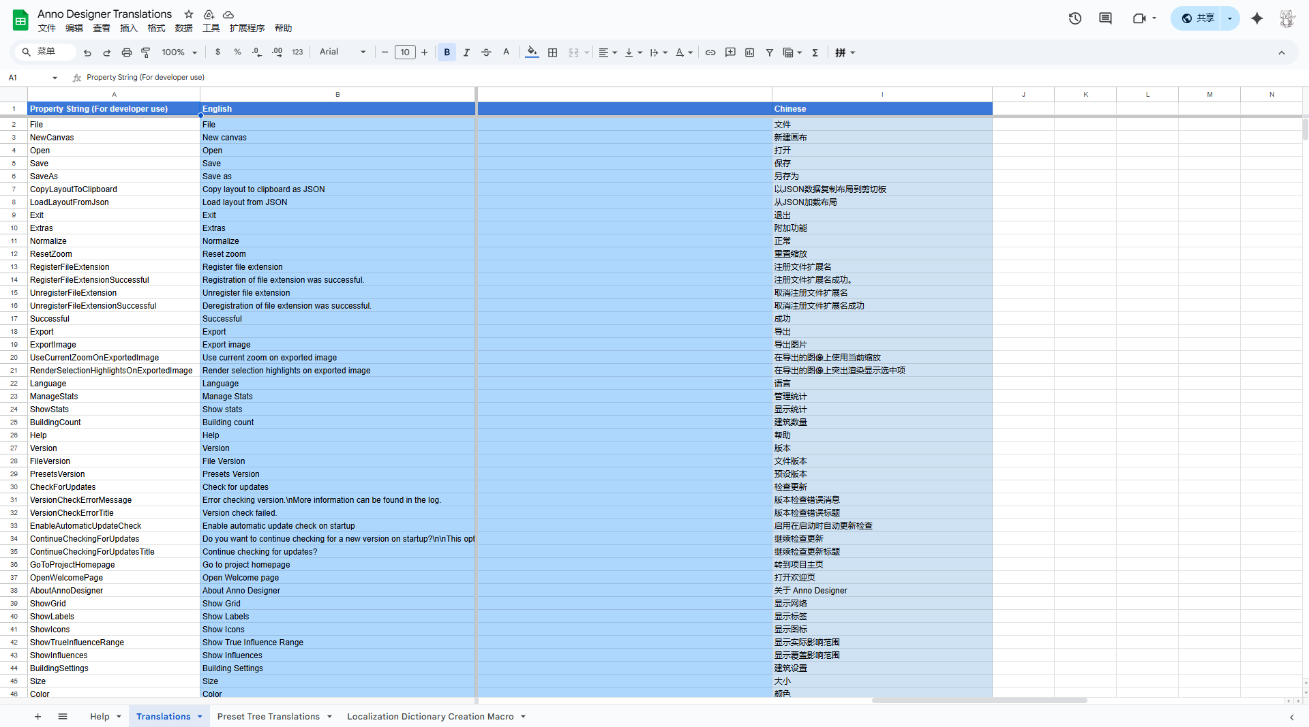Switch to the Help sheet tab
The height and width of the screenshot is (727, 1309).
point(100,717)
